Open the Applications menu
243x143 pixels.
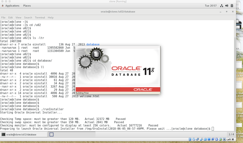(12, 6)
